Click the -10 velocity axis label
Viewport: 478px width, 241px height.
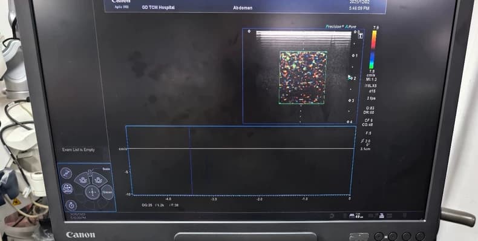(x=128, y=194)
